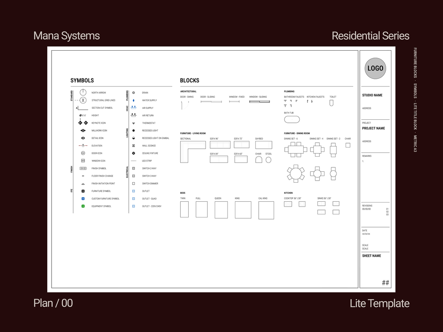Image resolution: width=443 pixels, height=332 pixels.
Task: Select the Switch 2-Way symbol
Action: click(134, 168)
